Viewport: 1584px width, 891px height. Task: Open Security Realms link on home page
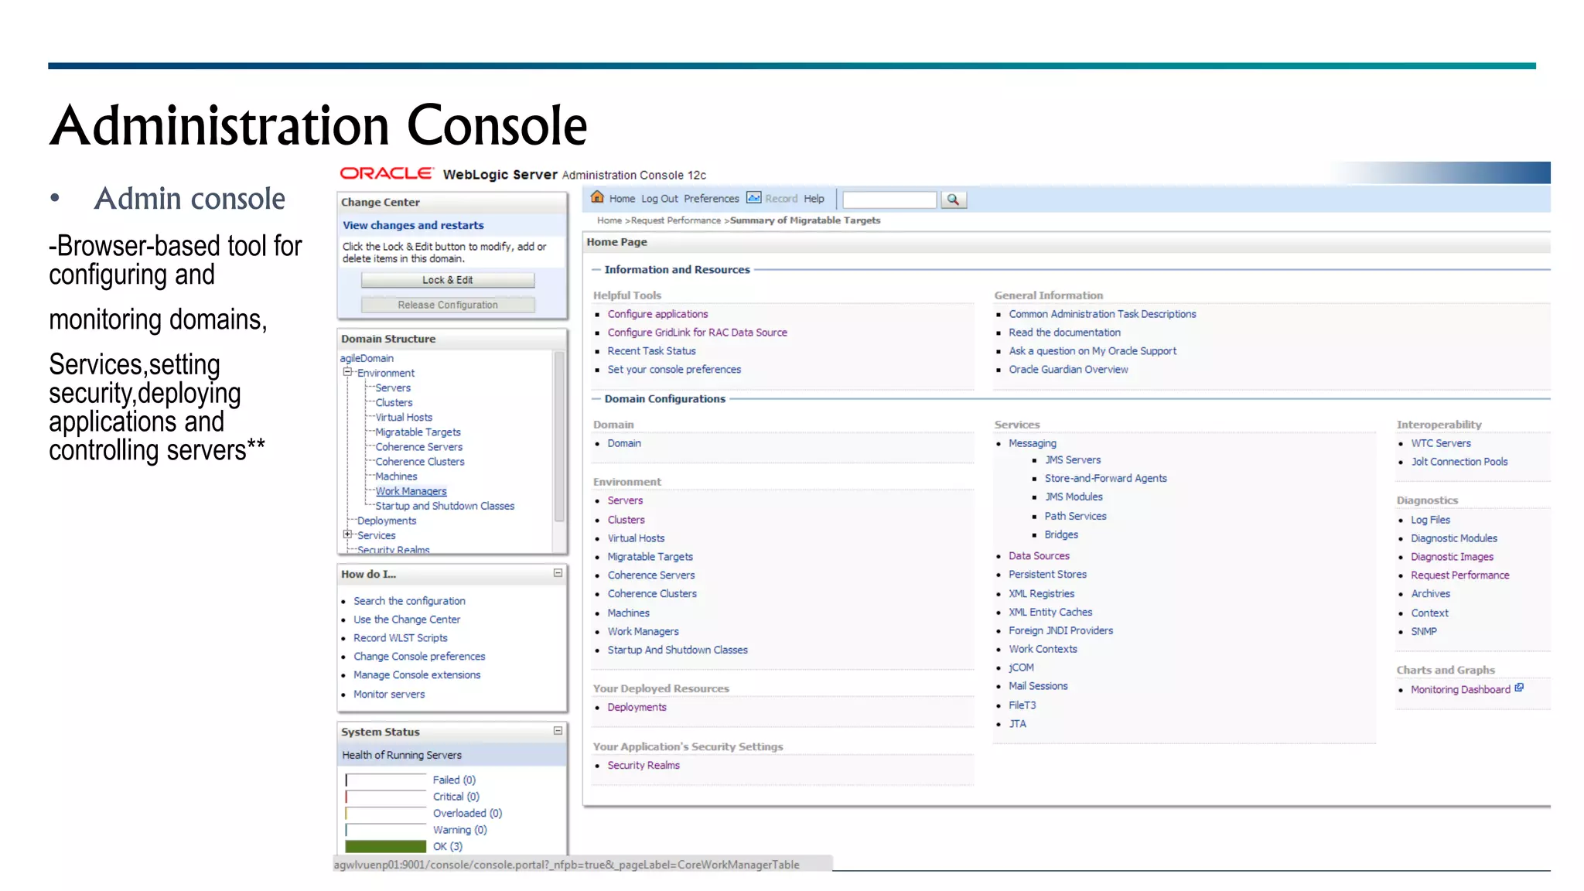click(x=643, y=766)
